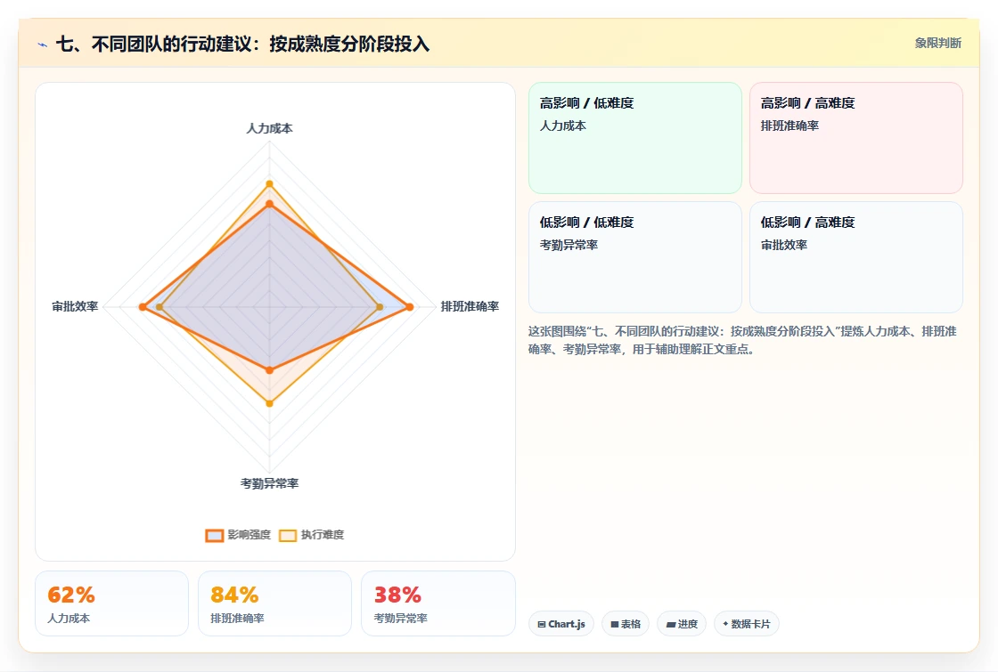
Task: Click the 表格 tag chip
Action: 626,624
